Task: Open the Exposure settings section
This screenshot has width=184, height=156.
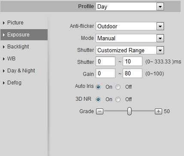Action: click(24, 35)
